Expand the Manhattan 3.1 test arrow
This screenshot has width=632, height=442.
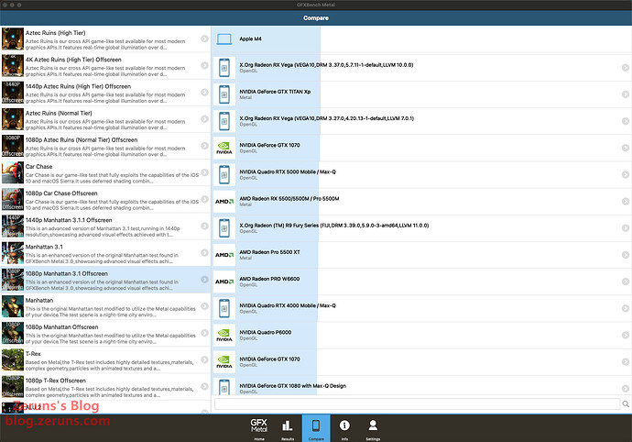click(204, 252)
